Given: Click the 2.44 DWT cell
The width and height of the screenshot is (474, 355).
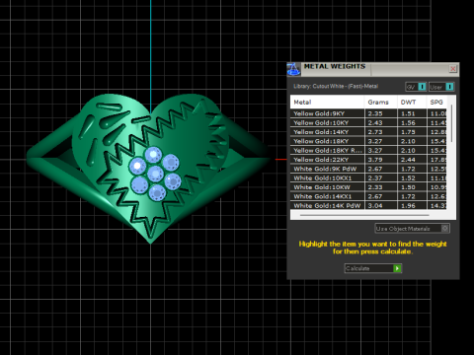Looking at the screenshot, I should point(412,160).
